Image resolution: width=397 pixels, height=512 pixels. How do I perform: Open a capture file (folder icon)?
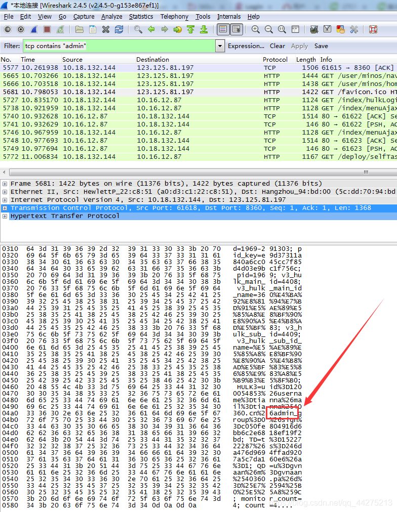tap(80, 29)
